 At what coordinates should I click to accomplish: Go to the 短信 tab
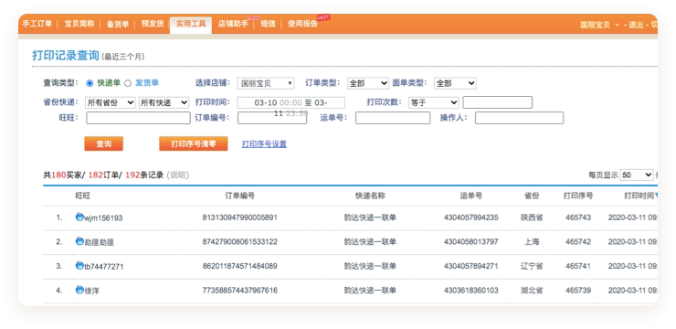(x=268, y=24)
